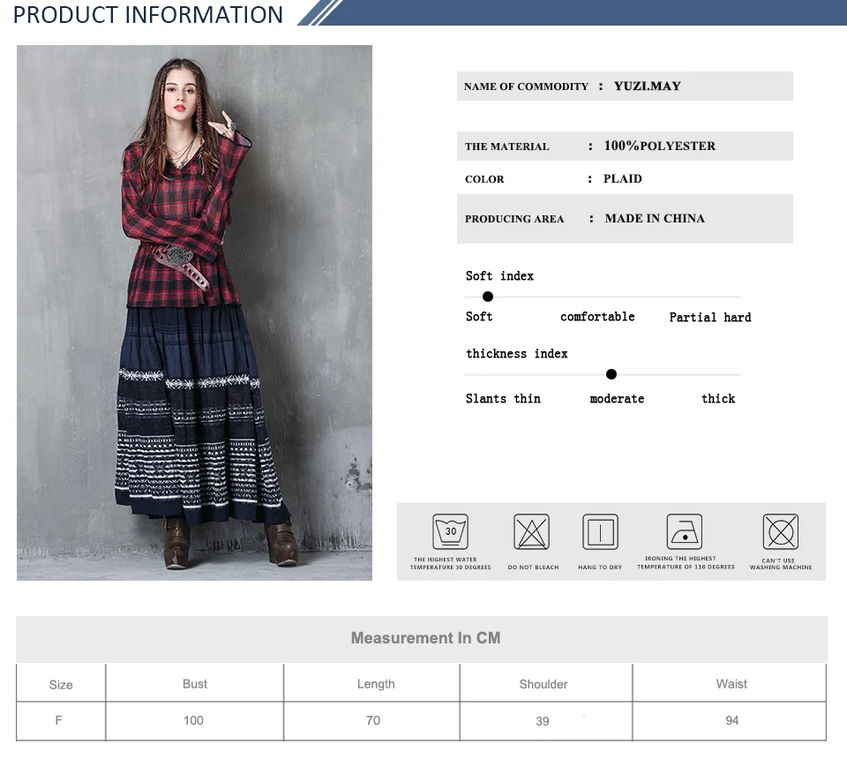The image size is (847, 782).
Task: Click the Size column header
Action: point(61,685)
